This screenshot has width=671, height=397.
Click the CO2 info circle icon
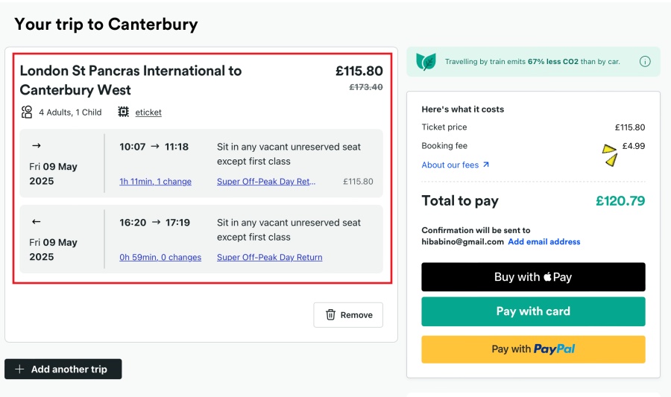(644, 62)
